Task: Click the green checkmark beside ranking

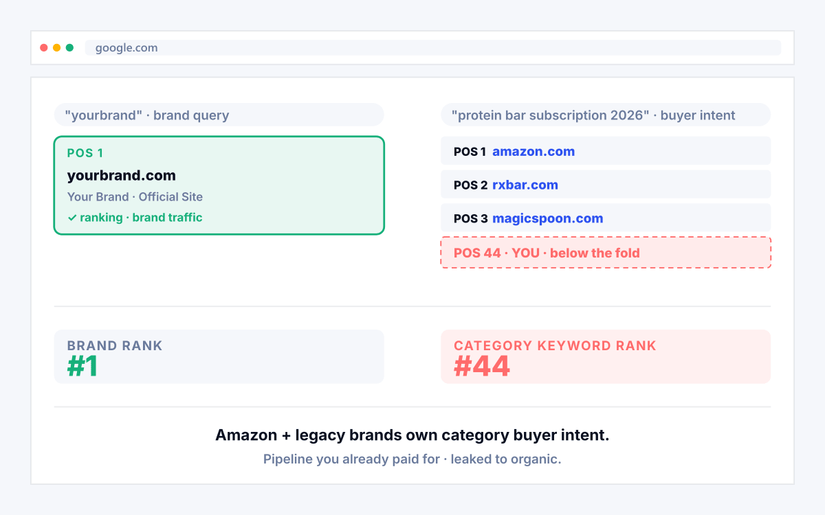Action: click(x=71, y=218)
